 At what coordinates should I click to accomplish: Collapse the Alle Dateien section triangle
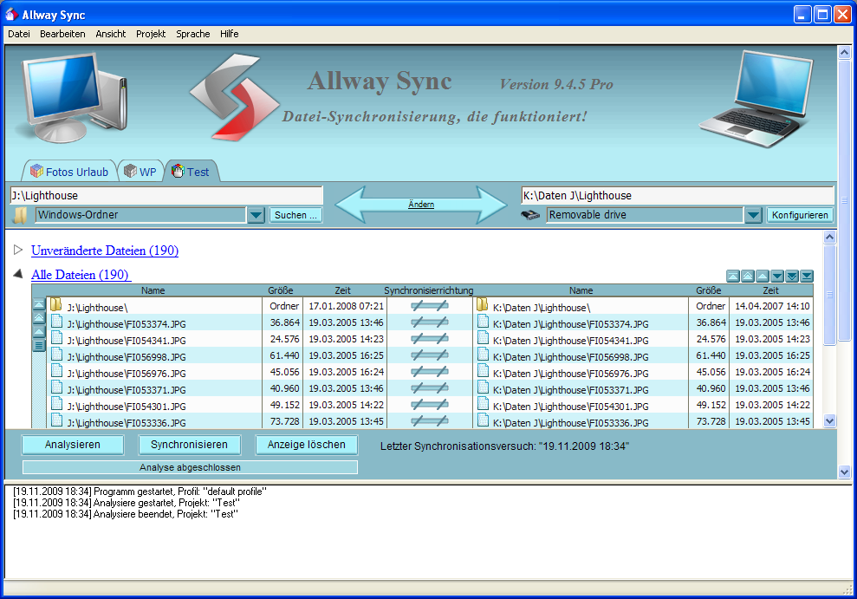tap(18, 275)
